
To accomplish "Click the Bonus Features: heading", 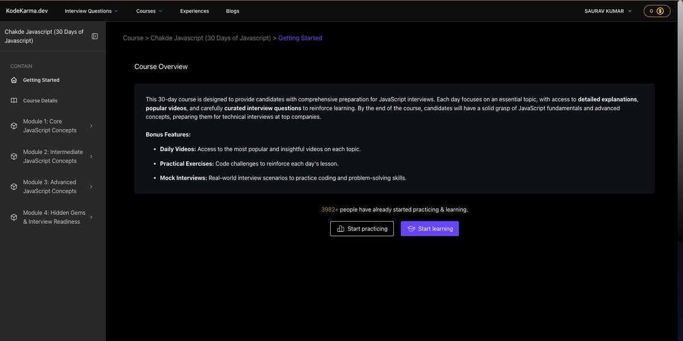I will pos(168,135).
